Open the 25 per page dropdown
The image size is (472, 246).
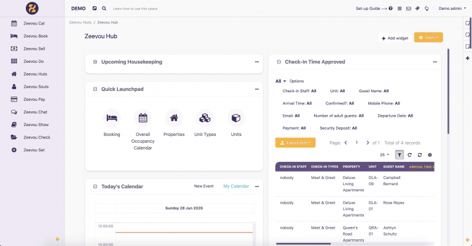[384, 155]
